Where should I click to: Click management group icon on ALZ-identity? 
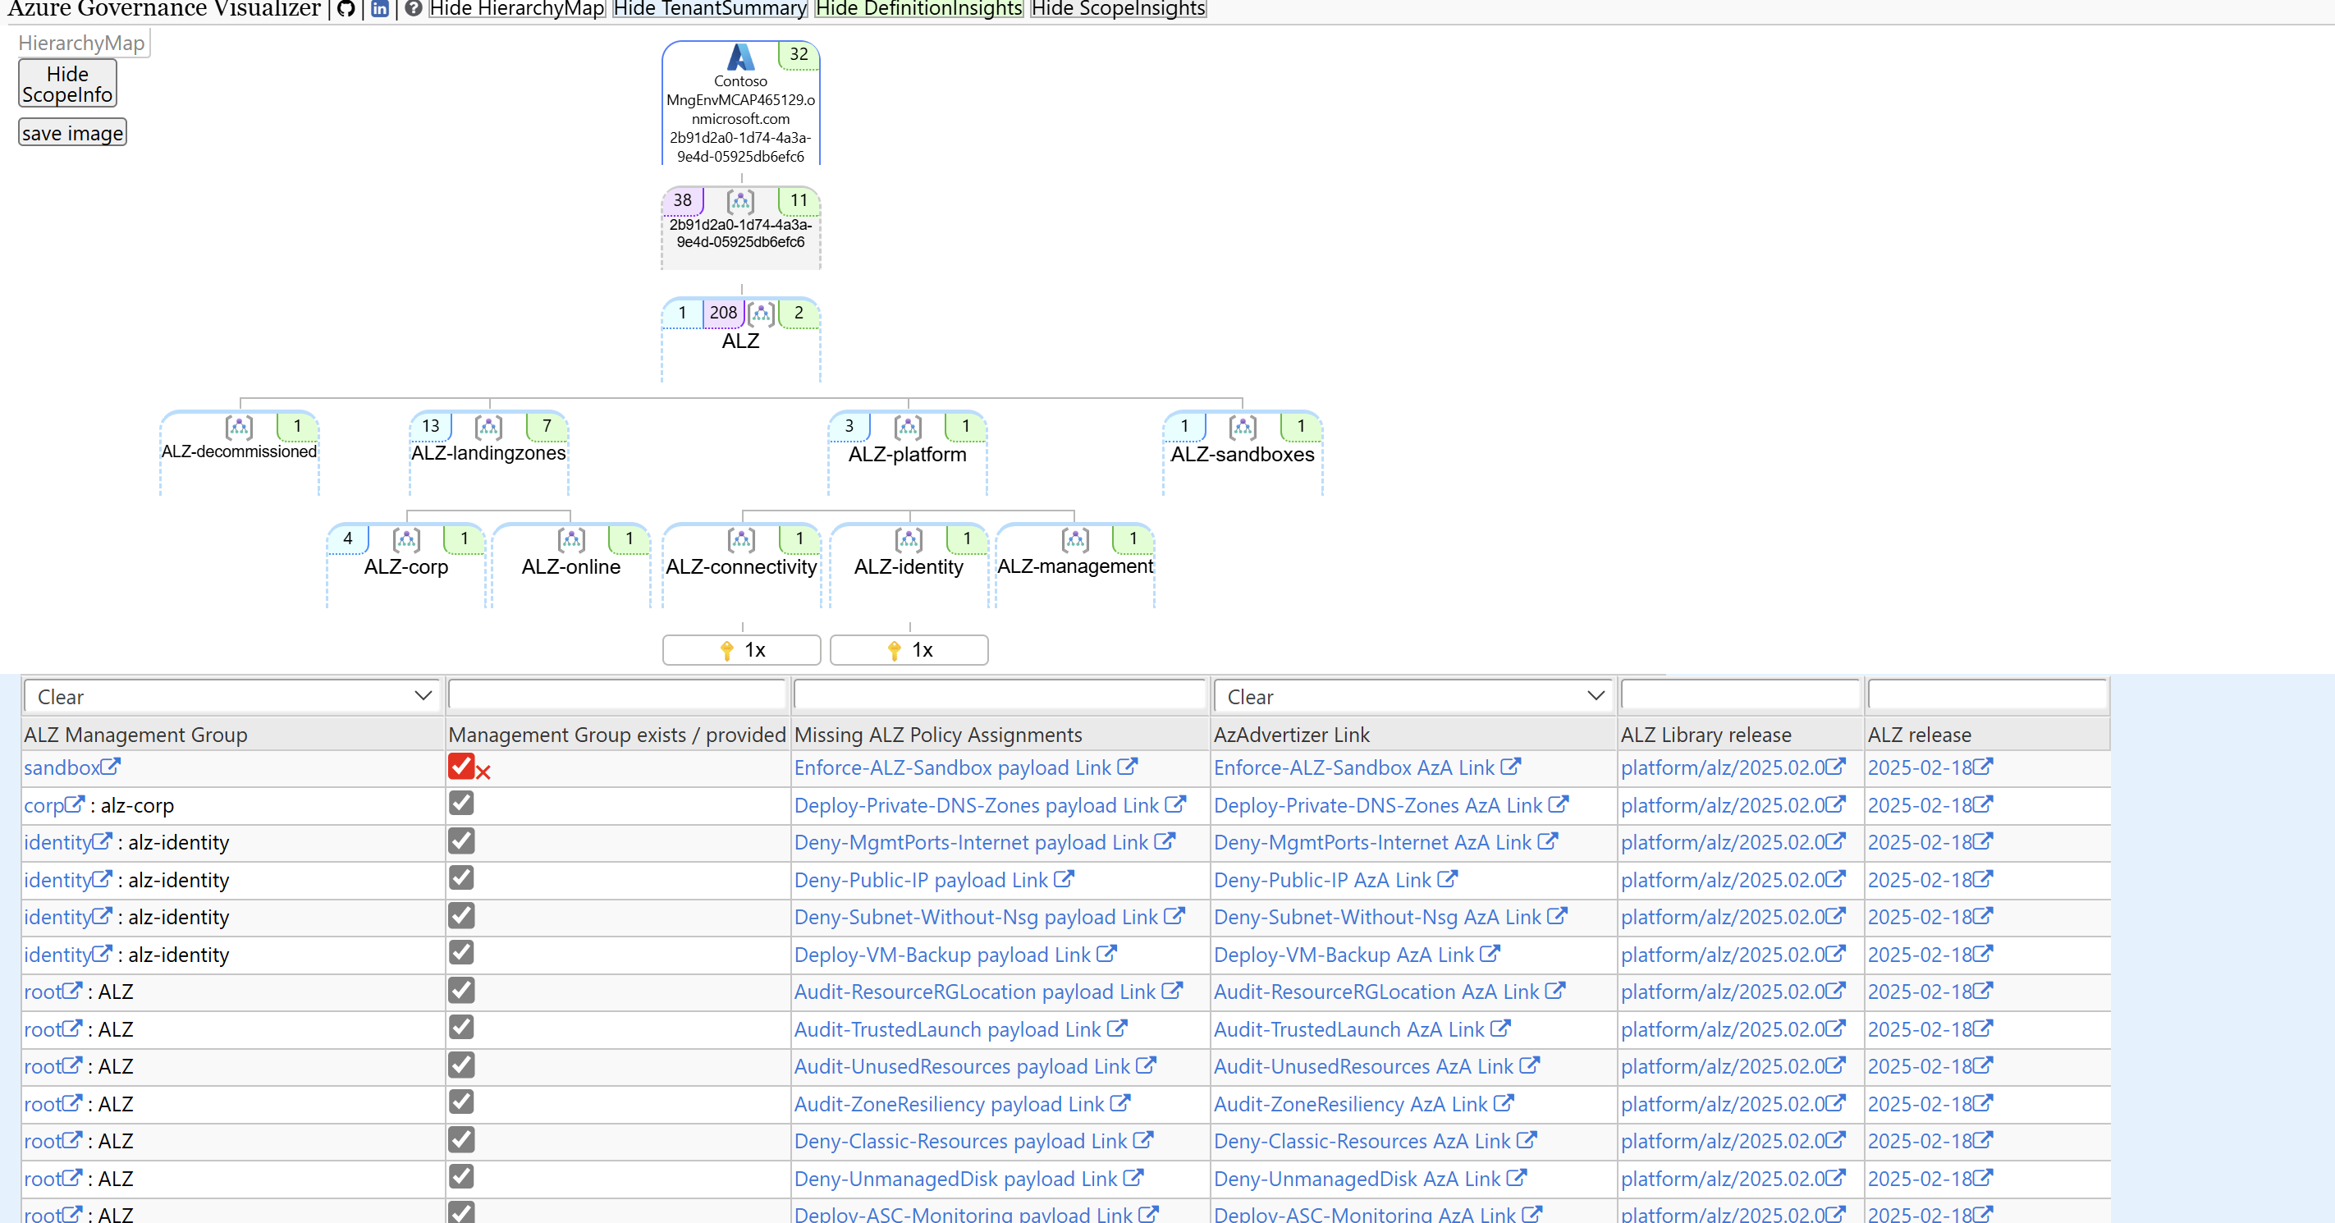909,539
